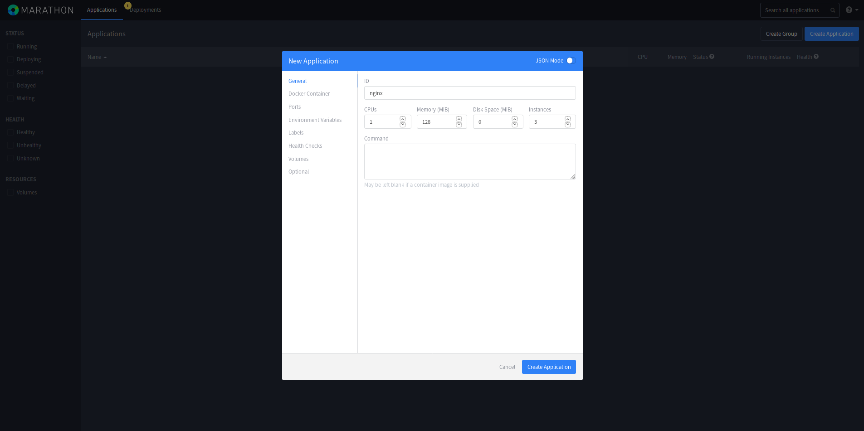Select the Ports section
The image size is (864, 431).
pyautogui.click(x=295, y=107)
